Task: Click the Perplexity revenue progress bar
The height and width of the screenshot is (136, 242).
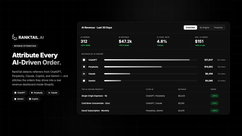Action: coord(150,67)
